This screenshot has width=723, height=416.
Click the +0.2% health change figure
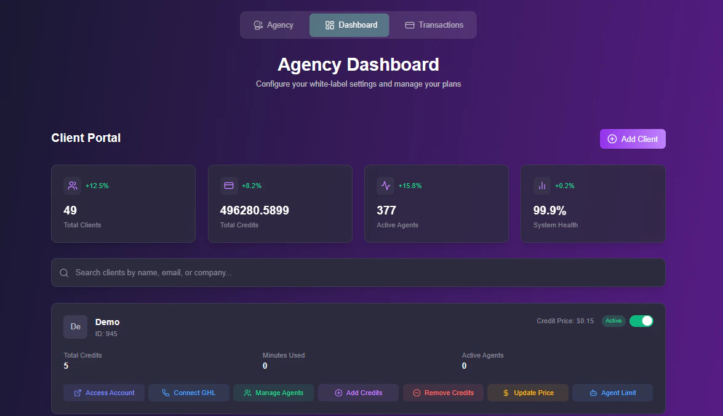(564, 186)
